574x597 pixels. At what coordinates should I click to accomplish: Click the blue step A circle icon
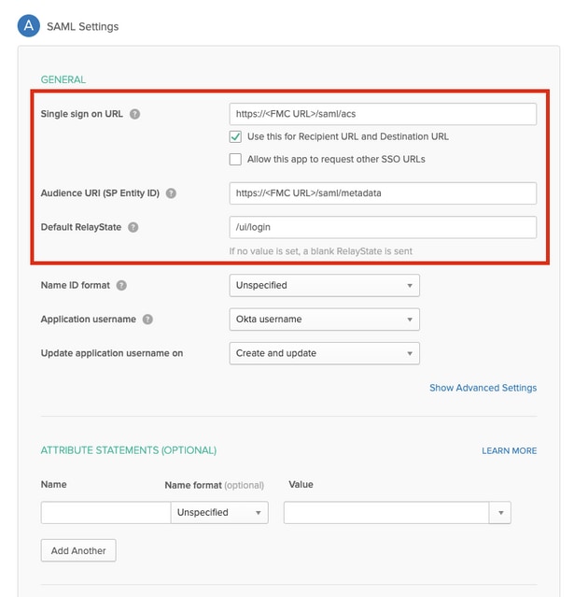29,25
